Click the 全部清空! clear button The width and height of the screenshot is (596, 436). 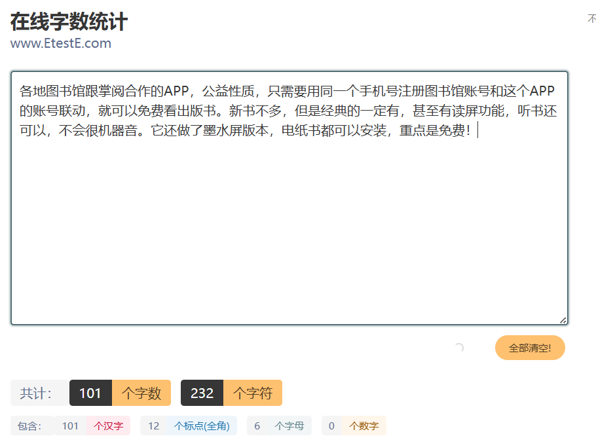click(x=530, y=348)
